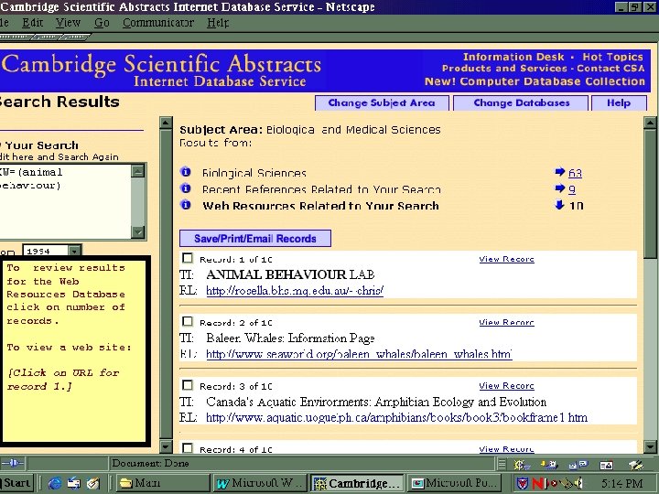This screenshot has height=494, width=659.
Task: Open the aquatic.uoguelph.ca amphibians URL
Action: [x=396, y=417]
